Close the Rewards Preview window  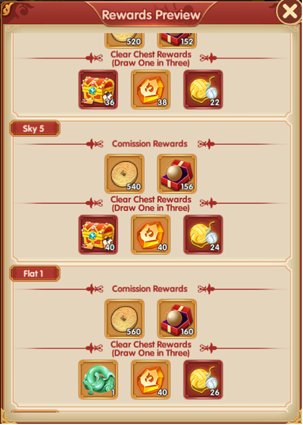coord(289,11)
